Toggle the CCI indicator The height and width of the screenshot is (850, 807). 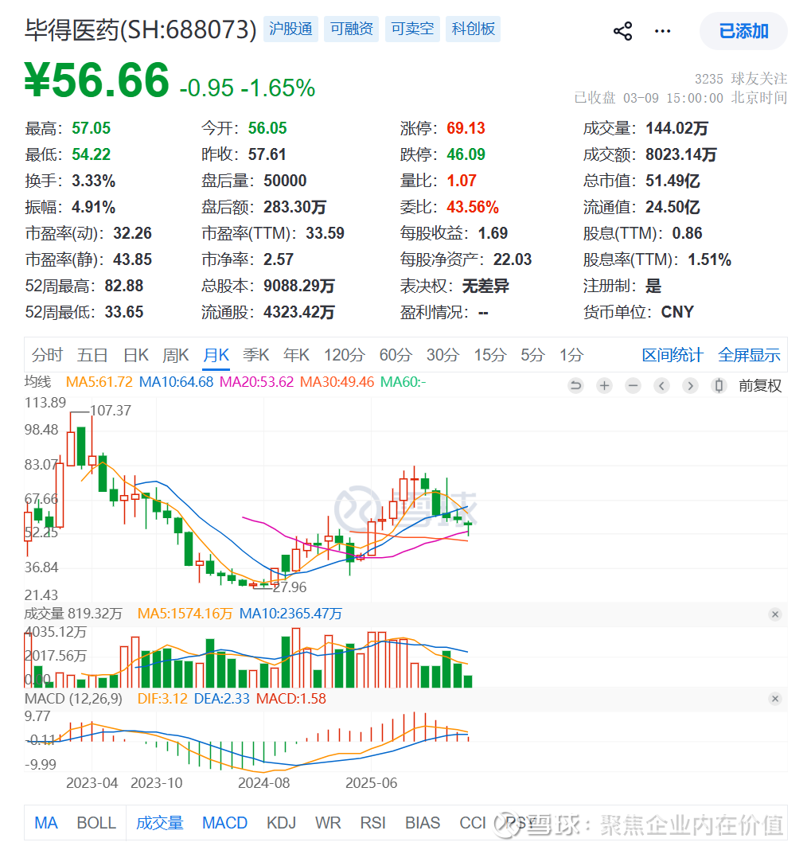pyautogui.click(x=473, y=823)
